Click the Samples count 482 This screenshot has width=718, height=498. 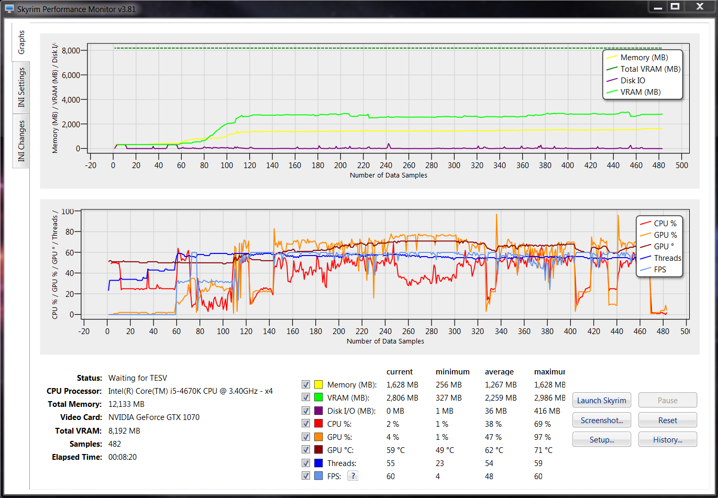[115, 444]
